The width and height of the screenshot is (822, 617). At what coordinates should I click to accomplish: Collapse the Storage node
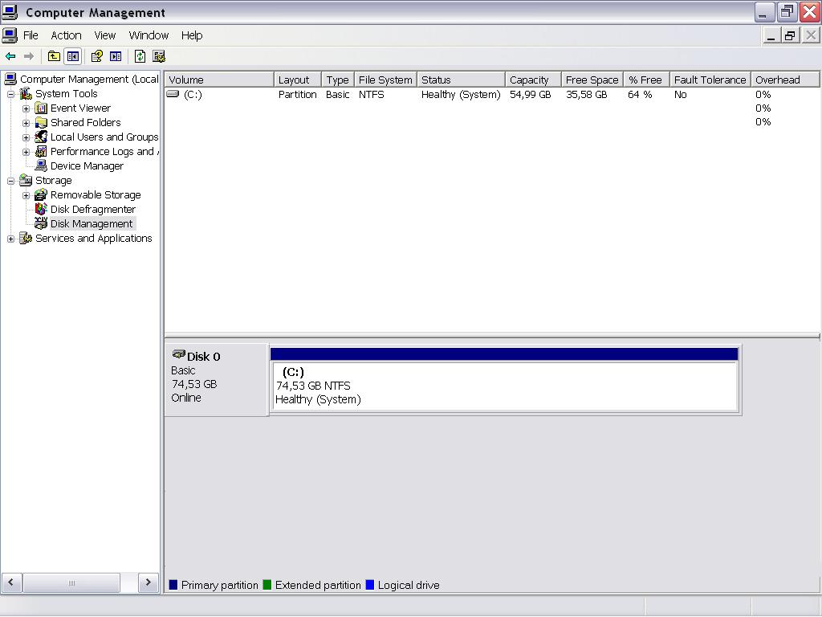(10, 181)
